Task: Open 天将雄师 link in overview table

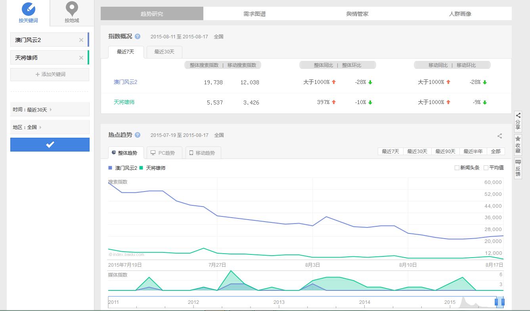Action: point(124,102)
